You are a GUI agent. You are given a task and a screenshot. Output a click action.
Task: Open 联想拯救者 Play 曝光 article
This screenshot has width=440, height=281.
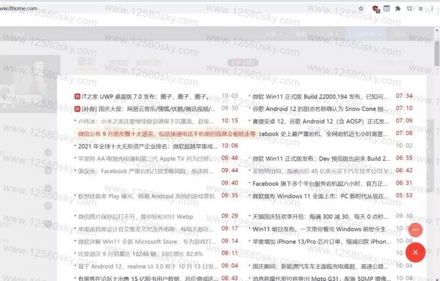pyautogui.click(x=147, y=196)
